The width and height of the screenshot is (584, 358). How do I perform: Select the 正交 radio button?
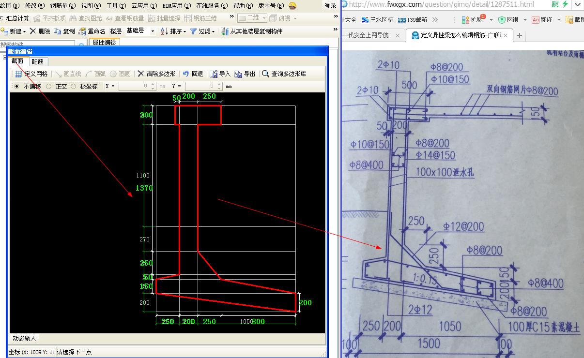pyautogui.click(x=48, y=87)
